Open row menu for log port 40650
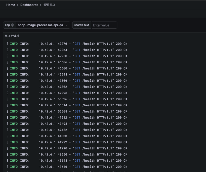 click(7, 154)
